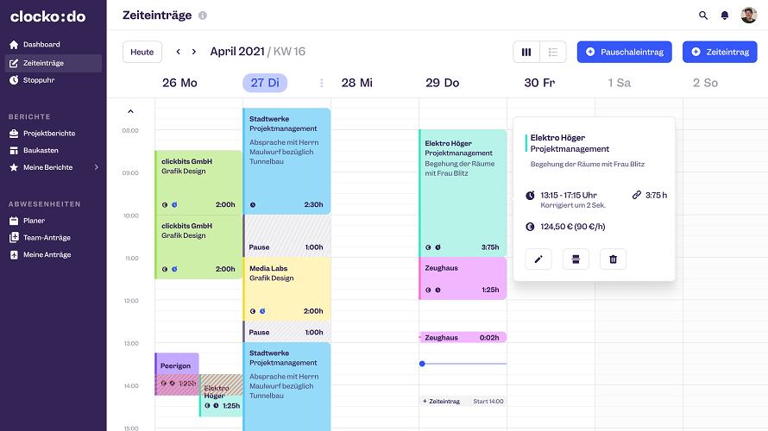Open the Elektro Höger 3:75h entry
This screenshot has height=431, width=768.
pos(463,193)
